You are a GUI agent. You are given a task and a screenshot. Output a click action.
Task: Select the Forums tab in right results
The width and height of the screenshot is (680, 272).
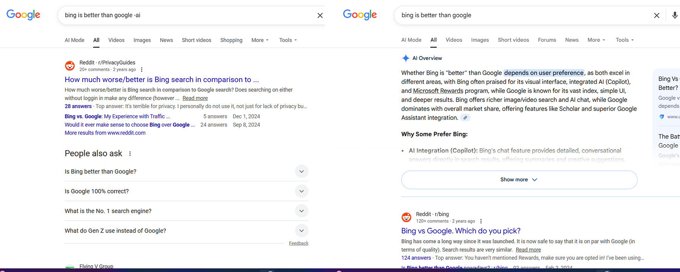547,40
